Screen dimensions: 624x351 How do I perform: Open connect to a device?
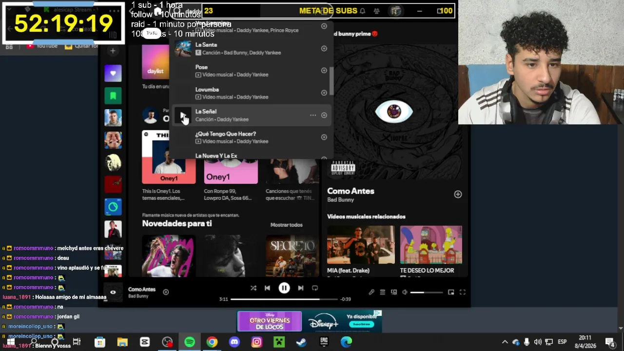[394, 292]
